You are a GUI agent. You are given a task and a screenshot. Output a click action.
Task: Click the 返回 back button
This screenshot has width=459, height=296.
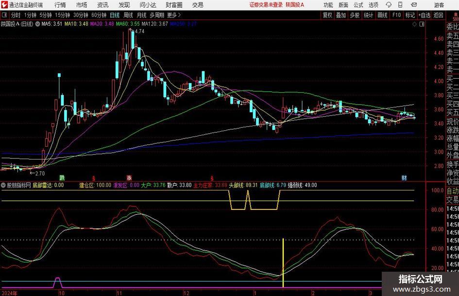click(438, 15)
